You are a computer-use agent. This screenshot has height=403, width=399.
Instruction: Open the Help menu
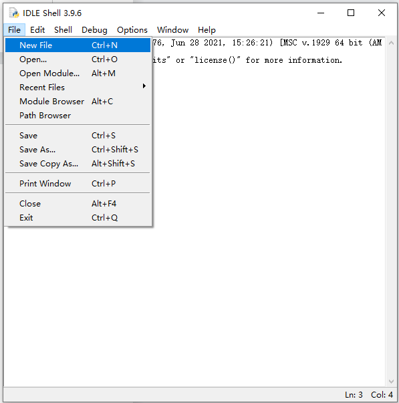[207, 30]
